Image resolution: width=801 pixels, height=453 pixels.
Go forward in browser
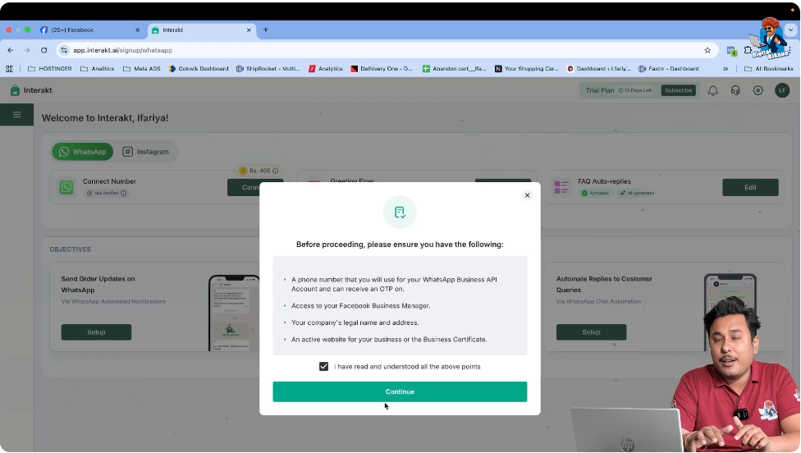tap(27, 50)
